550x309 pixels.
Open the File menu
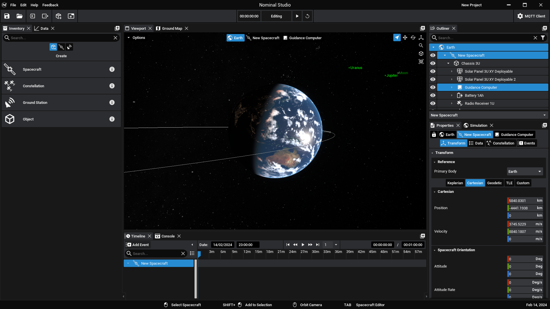pyautogui.click(x=13, y=5)
